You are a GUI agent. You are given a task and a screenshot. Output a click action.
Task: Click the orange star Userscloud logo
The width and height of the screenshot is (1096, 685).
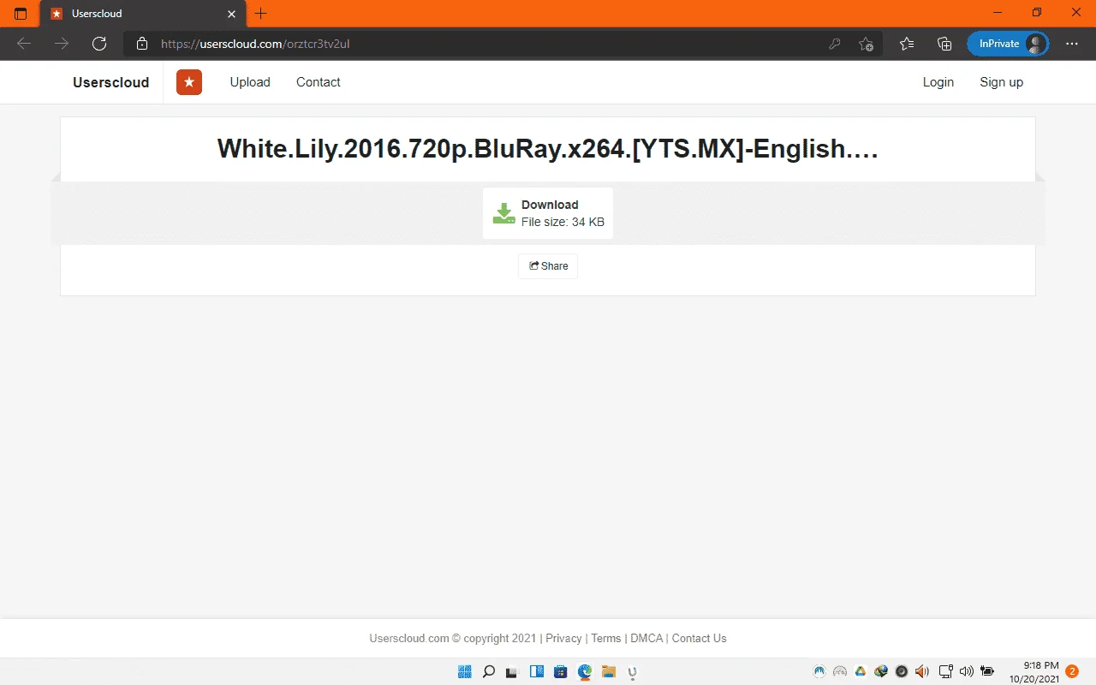coord(189,82)
